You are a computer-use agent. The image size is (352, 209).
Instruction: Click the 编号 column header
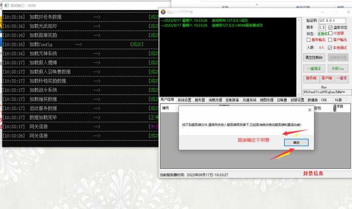(165, 108)
